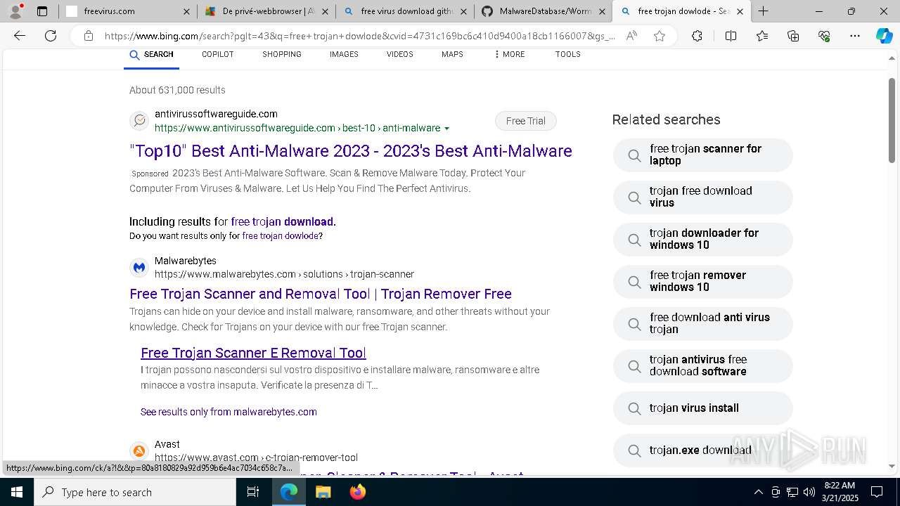
Task: Open Microsoft Edge from the taskbar
Action: tap(289, 492)
